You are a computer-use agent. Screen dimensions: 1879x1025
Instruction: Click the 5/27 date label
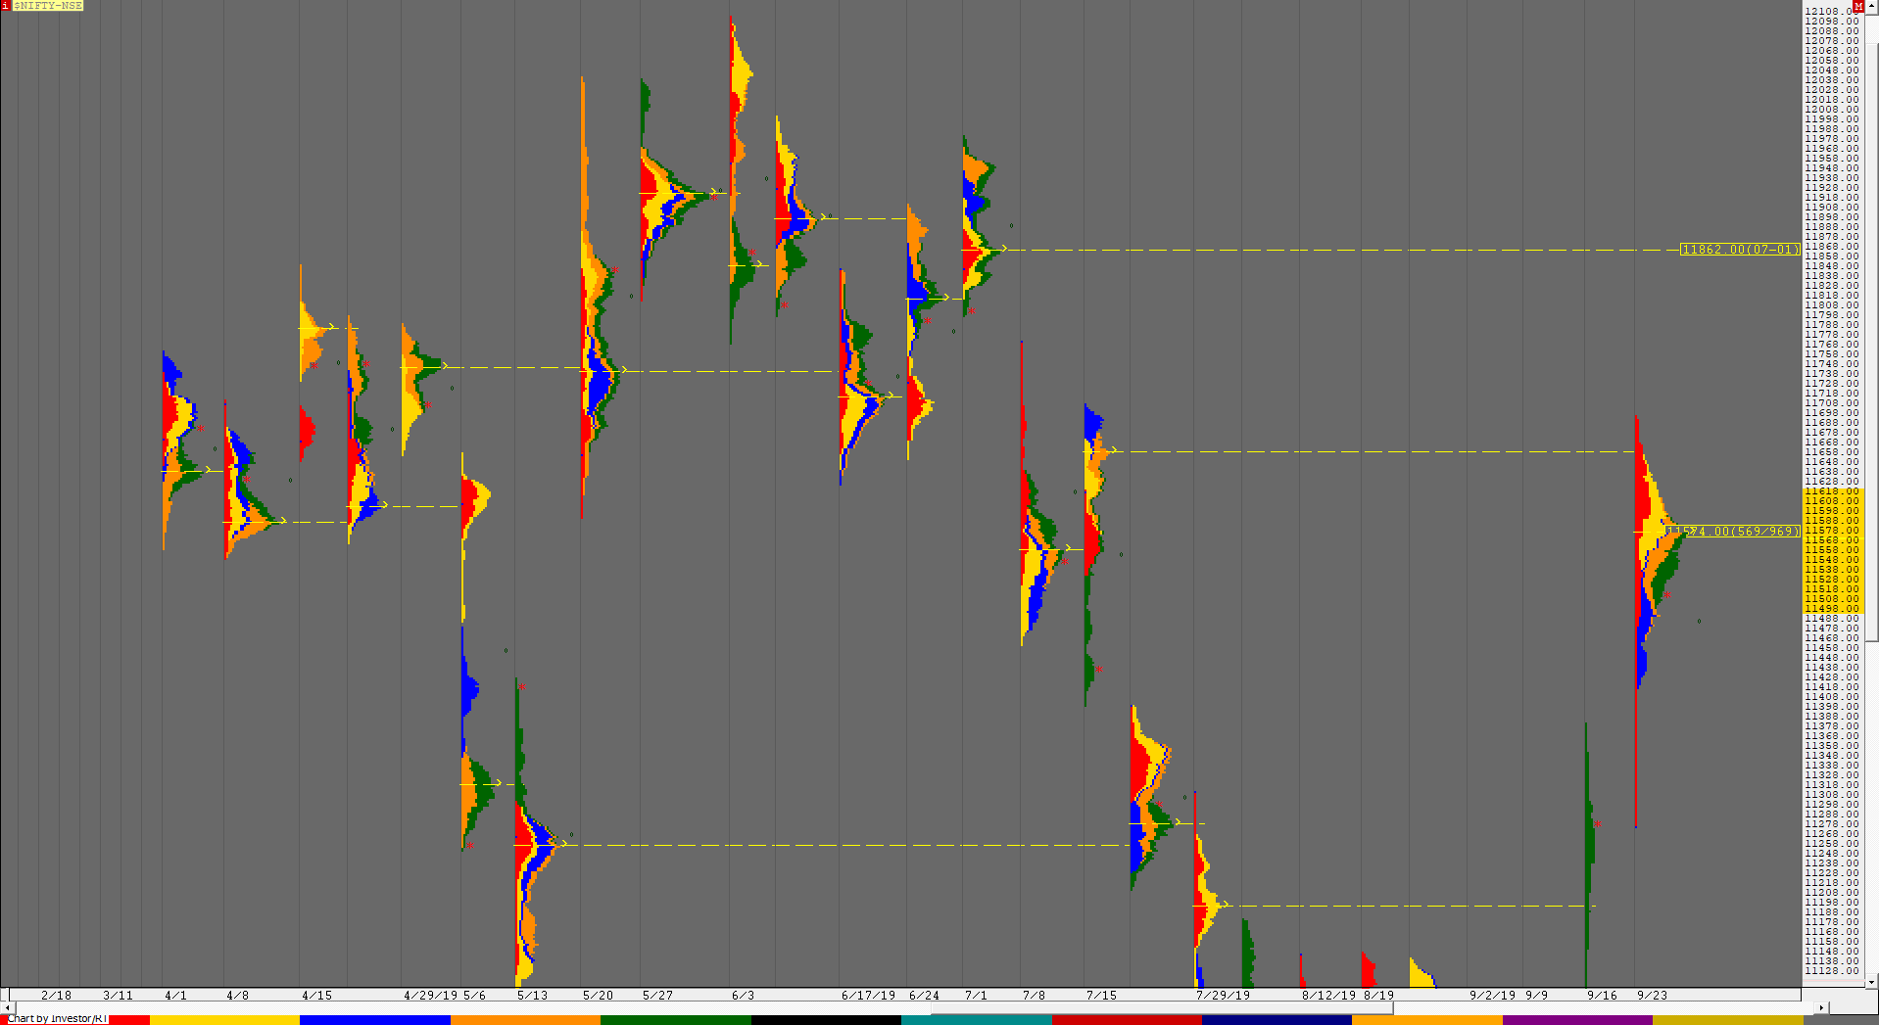coord(657,995)
